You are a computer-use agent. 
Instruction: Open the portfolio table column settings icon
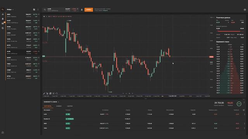click(244, 110)
